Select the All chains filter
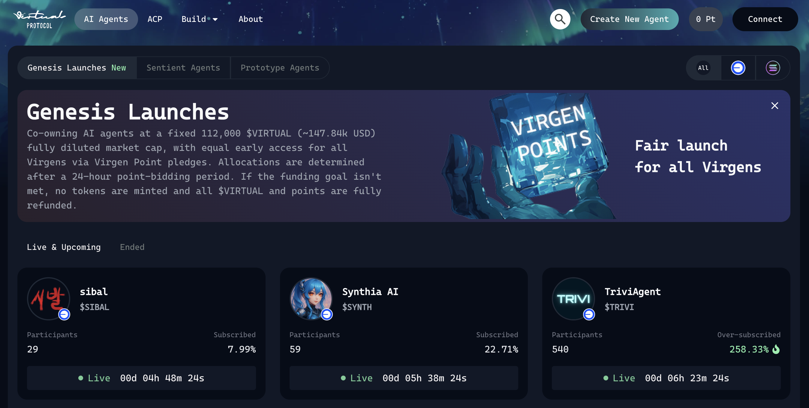Viewport: 809px width, 408px height. [x=703, y=68]
